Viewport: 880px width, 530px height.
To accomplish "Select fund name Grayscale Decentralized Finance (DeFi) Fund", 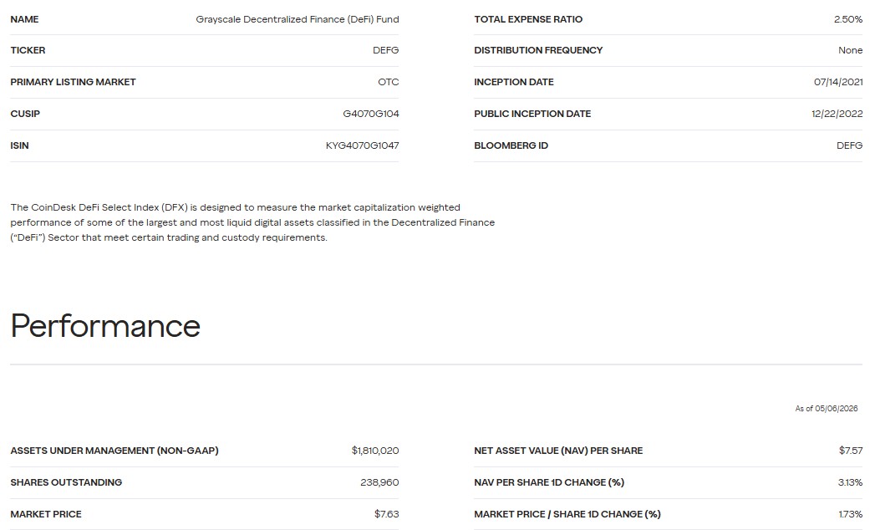I will coord(298,19).
